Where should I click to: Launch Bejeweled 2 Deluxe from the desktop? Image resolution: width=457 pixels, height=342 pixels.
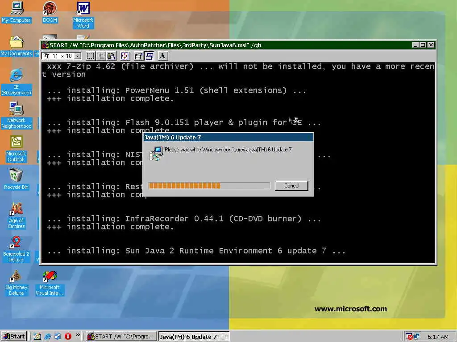pos(17,249)
